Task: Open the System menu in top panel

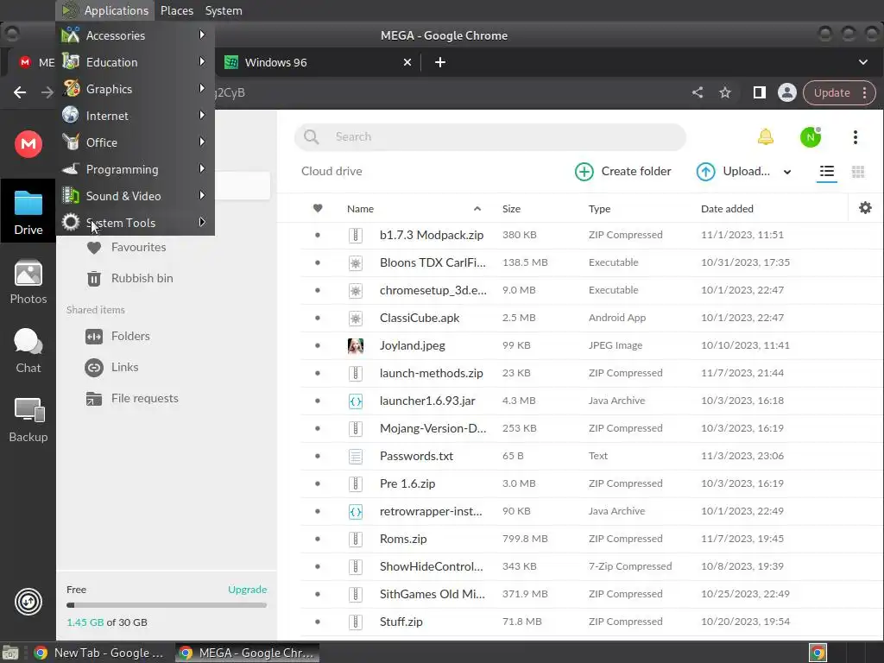Action: [224, 10]
